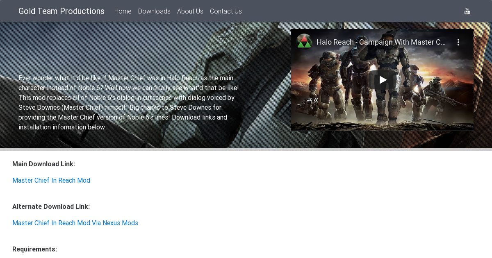Open the About Us page
This screenshot has height=258, width=492.
click(190, 11)
